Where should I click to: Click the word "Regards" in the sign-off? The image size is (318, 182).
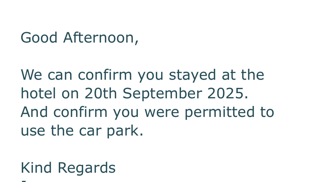pos(86,168)
